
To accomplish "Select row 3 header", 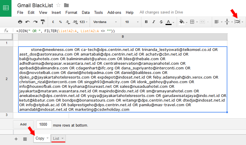I will [6, 115].
